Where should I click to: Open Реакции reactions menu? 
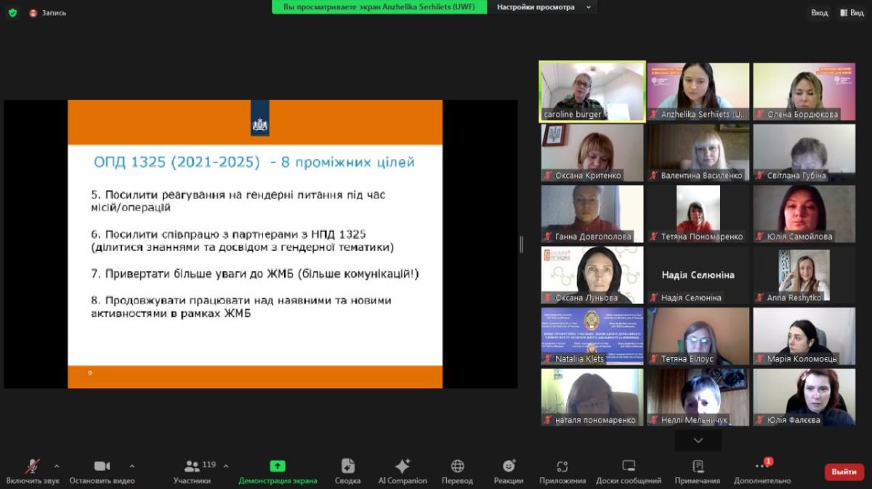(509, 472)
